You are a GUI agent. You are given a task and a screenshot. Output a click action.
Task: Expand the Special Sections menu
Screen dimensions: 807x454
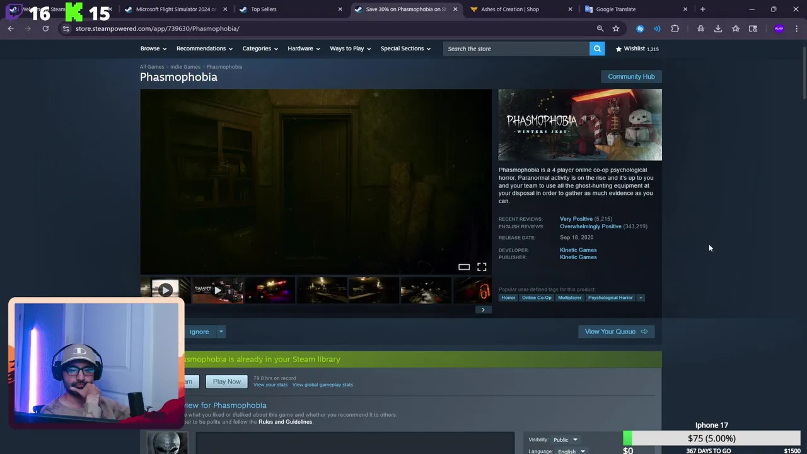[x=405, y=49]
